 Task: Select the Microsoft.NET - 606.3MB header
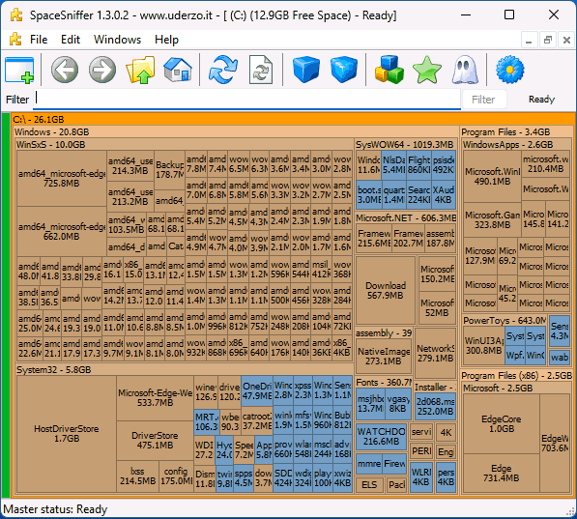(406, 217)
